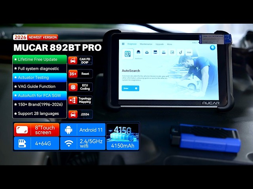Open the M&M tile on tablet screen
This screenshot has height=189, width=253.
click(189, 52)
